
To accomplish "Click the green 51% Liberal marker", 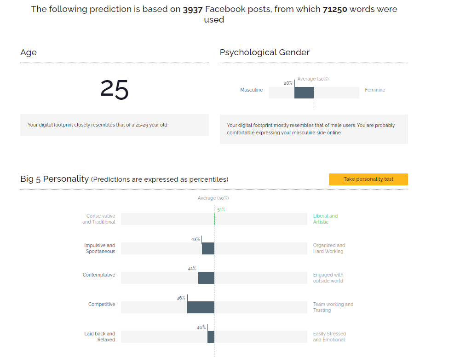I will pos(214,219).
